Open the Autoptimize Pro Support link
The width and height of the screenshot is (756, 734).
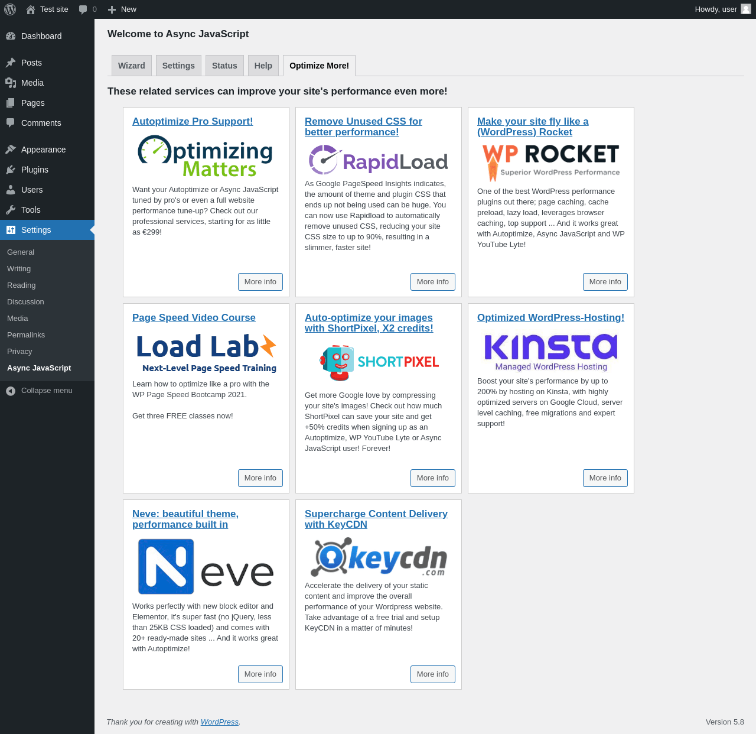(193, 121)
